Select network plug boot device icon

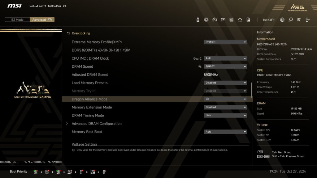coord(104,172)
